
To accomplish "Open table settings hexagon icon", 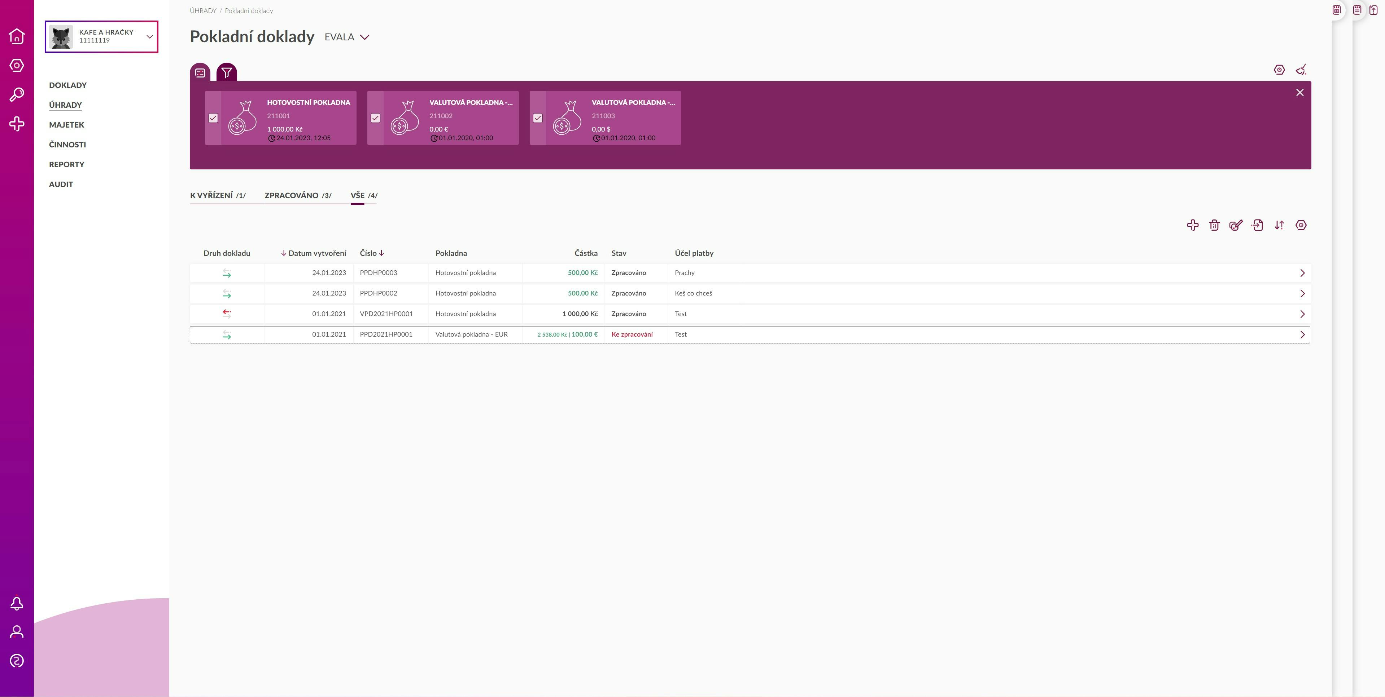I will [x=1301, y=225].
